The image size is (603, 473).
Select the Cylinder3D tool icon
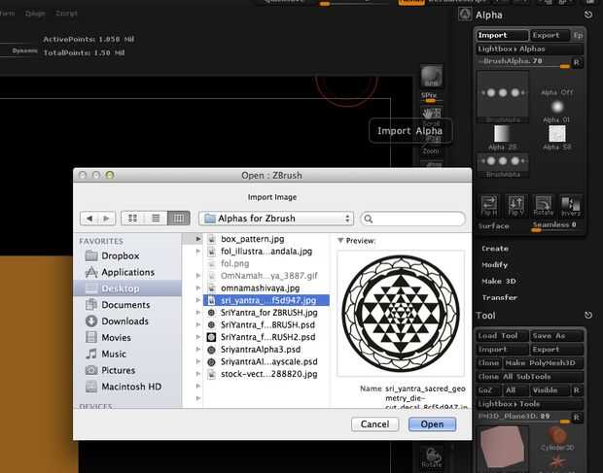[x=557, y=439]
